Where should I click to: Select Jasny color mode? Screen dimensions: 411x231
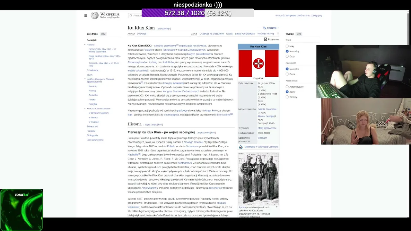coord(287,92)
